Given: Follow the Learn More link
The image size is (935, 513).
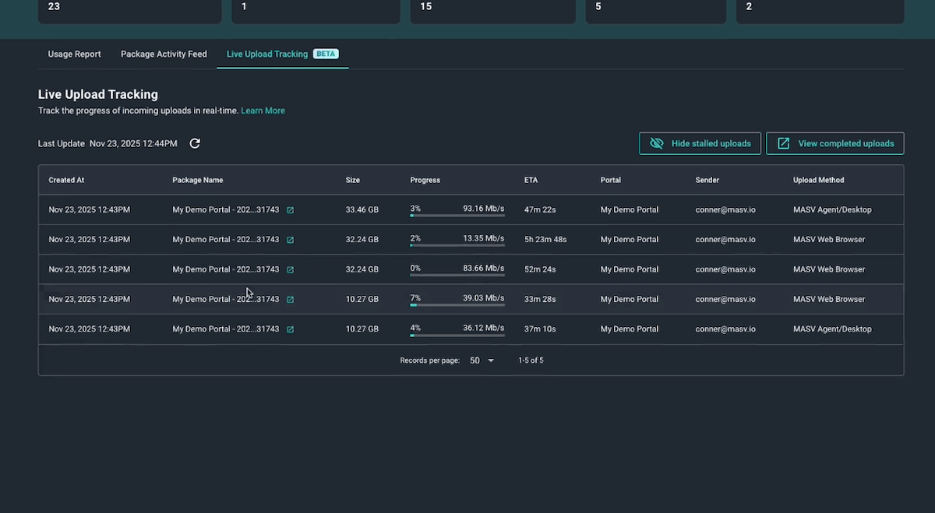Looking at the screenshot, I should point(263,111).
